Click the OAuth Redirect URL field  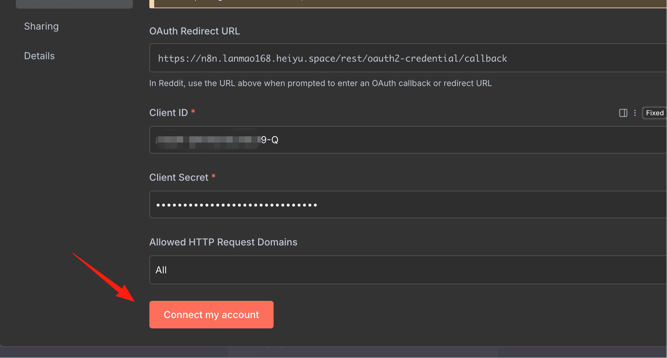(x=408, y=58)
